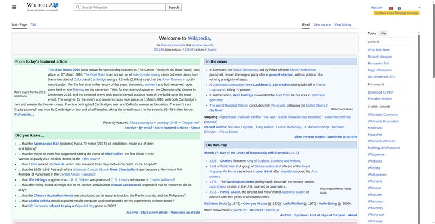Open the new Talk page message notice

click(x=396, y=13)
